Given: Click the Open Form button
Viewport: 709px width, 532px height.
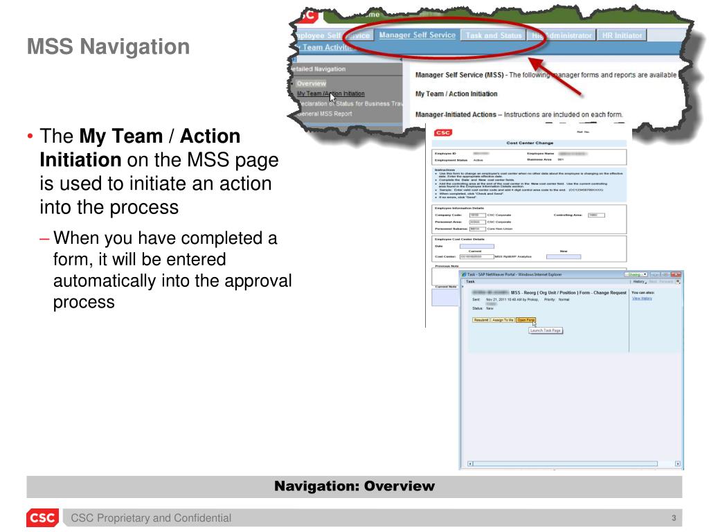Looking at the screenshot, I should 526,320.
